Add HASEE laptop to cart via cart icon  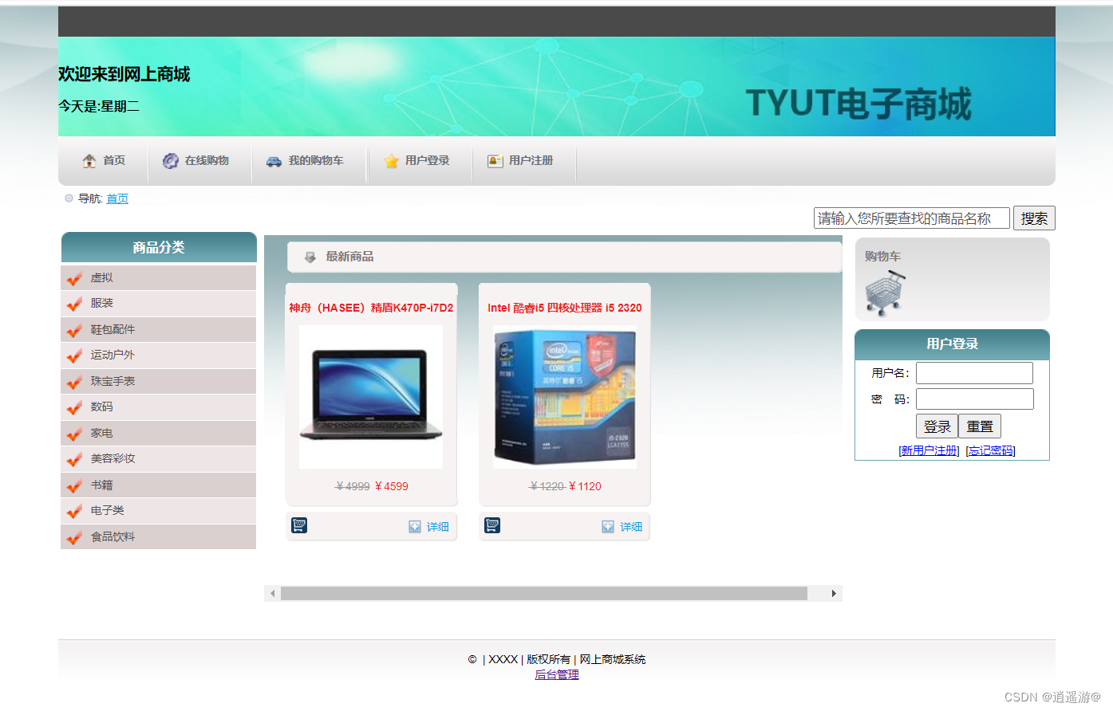click(299, 525)
